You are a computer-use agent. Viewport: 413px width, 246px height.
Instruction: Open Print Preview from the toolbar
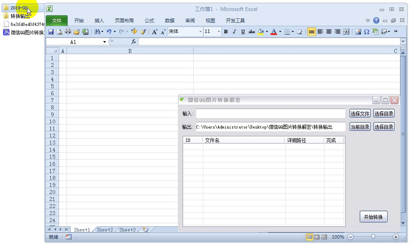(59, 32)
